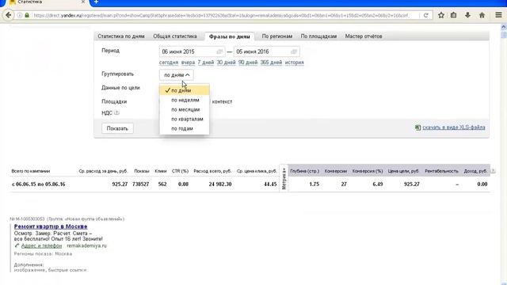This screenshot has width=507, height=285.
Task: Choose по дням in grouping list
Action: (x=185, y=90)
